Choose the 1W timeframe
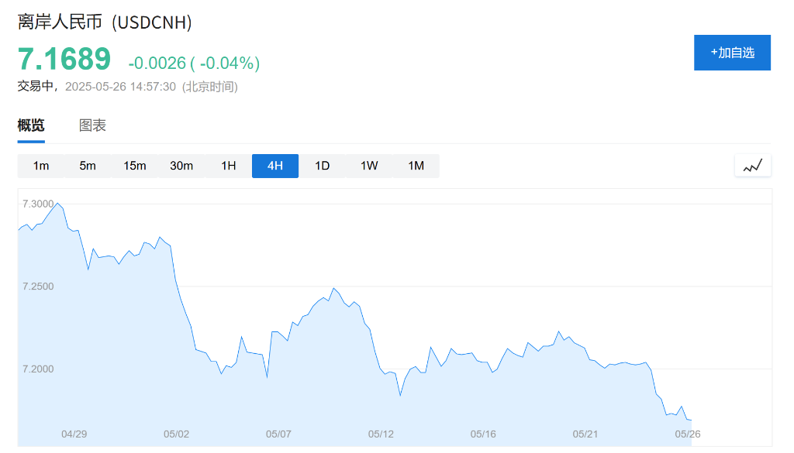794x453 pixels. (369, 166)
